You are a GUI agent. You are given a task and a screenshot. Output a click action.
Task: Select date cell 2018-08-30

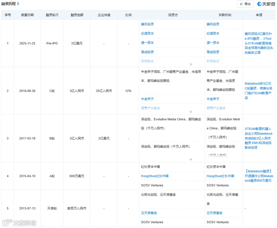(x=27, y=91)
